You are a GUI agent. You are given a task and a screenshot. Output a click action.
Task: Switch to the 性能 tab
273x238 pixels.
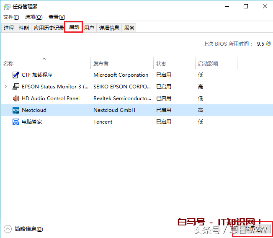[x=24, y=28]
